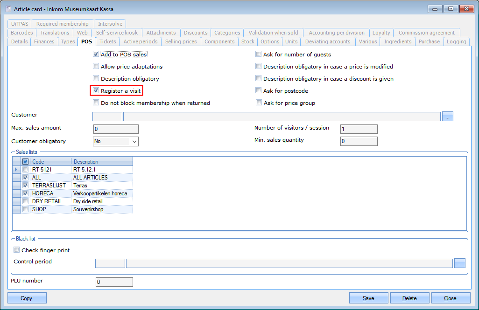Sort by the Description column header
Image resolution: width=479 pixels, height=310 pixels.
[101, 162]
